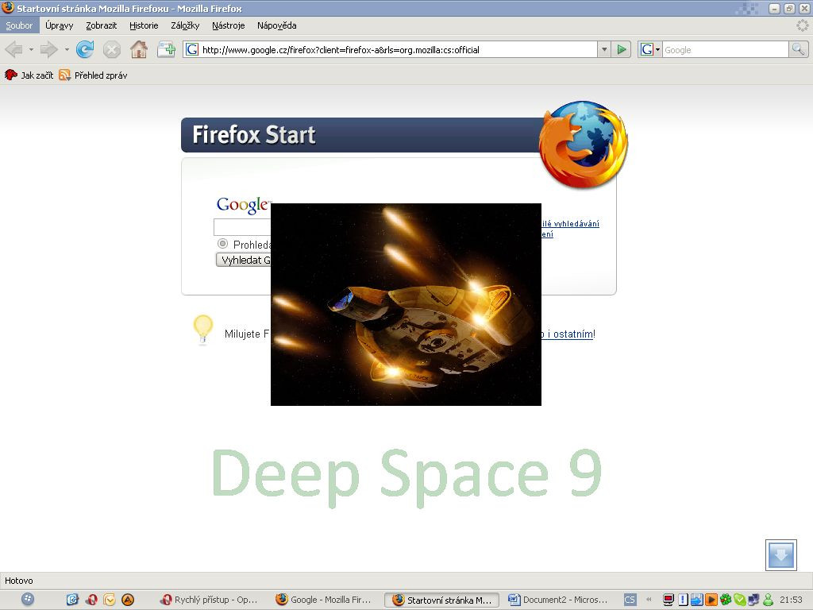Click the green clover tray icon

pyautogui.click(x=726, y=600)
